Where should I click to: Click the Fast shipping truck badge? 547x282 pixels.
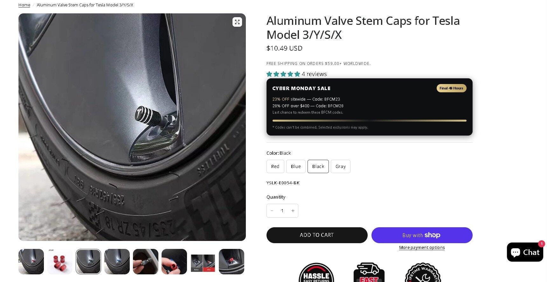point(369,273)
